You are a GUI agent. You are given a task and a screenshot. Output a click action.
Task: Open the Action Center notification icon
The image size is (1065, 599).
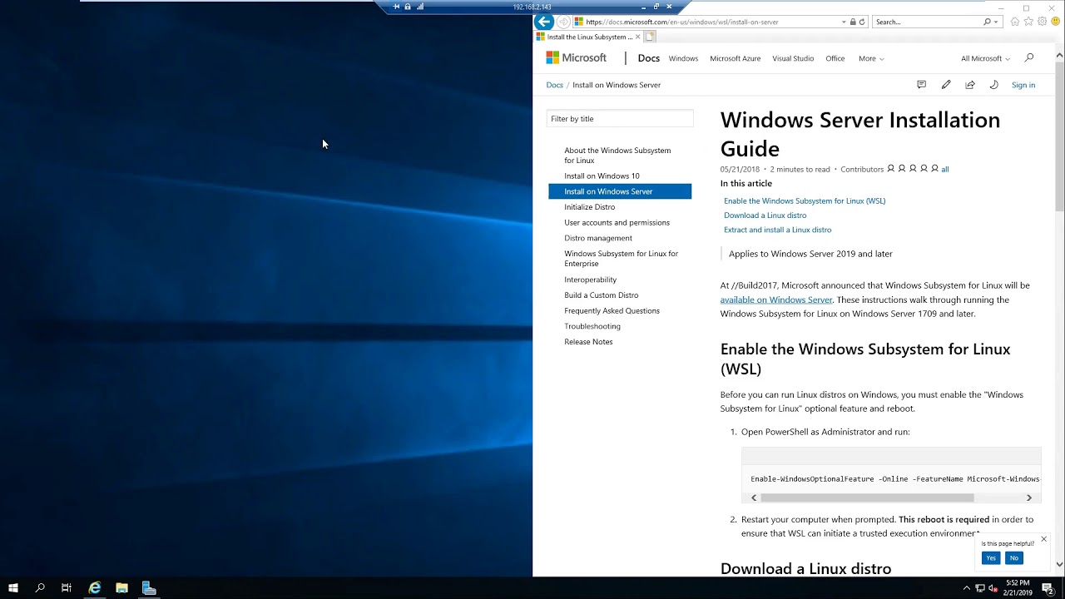pos(1048,588)
